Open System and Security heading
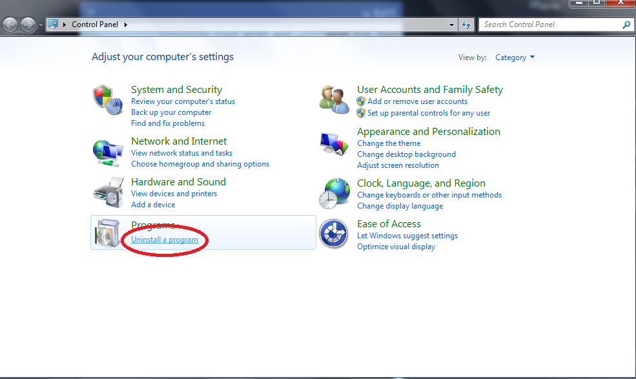The image size is (636, 379). click(176, 90)
